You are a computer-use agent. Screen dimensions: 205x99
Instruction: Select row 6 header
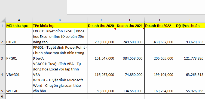pyautogui.click(x=3, y=96)
